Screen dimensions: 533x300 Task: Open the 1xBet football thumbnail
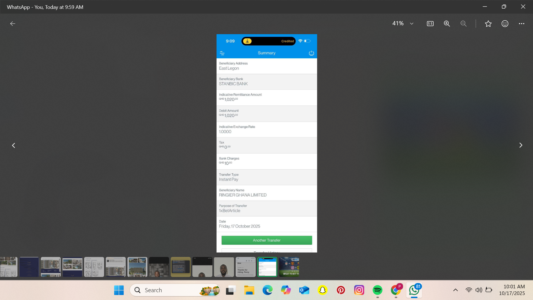click(x=289, y=267)
